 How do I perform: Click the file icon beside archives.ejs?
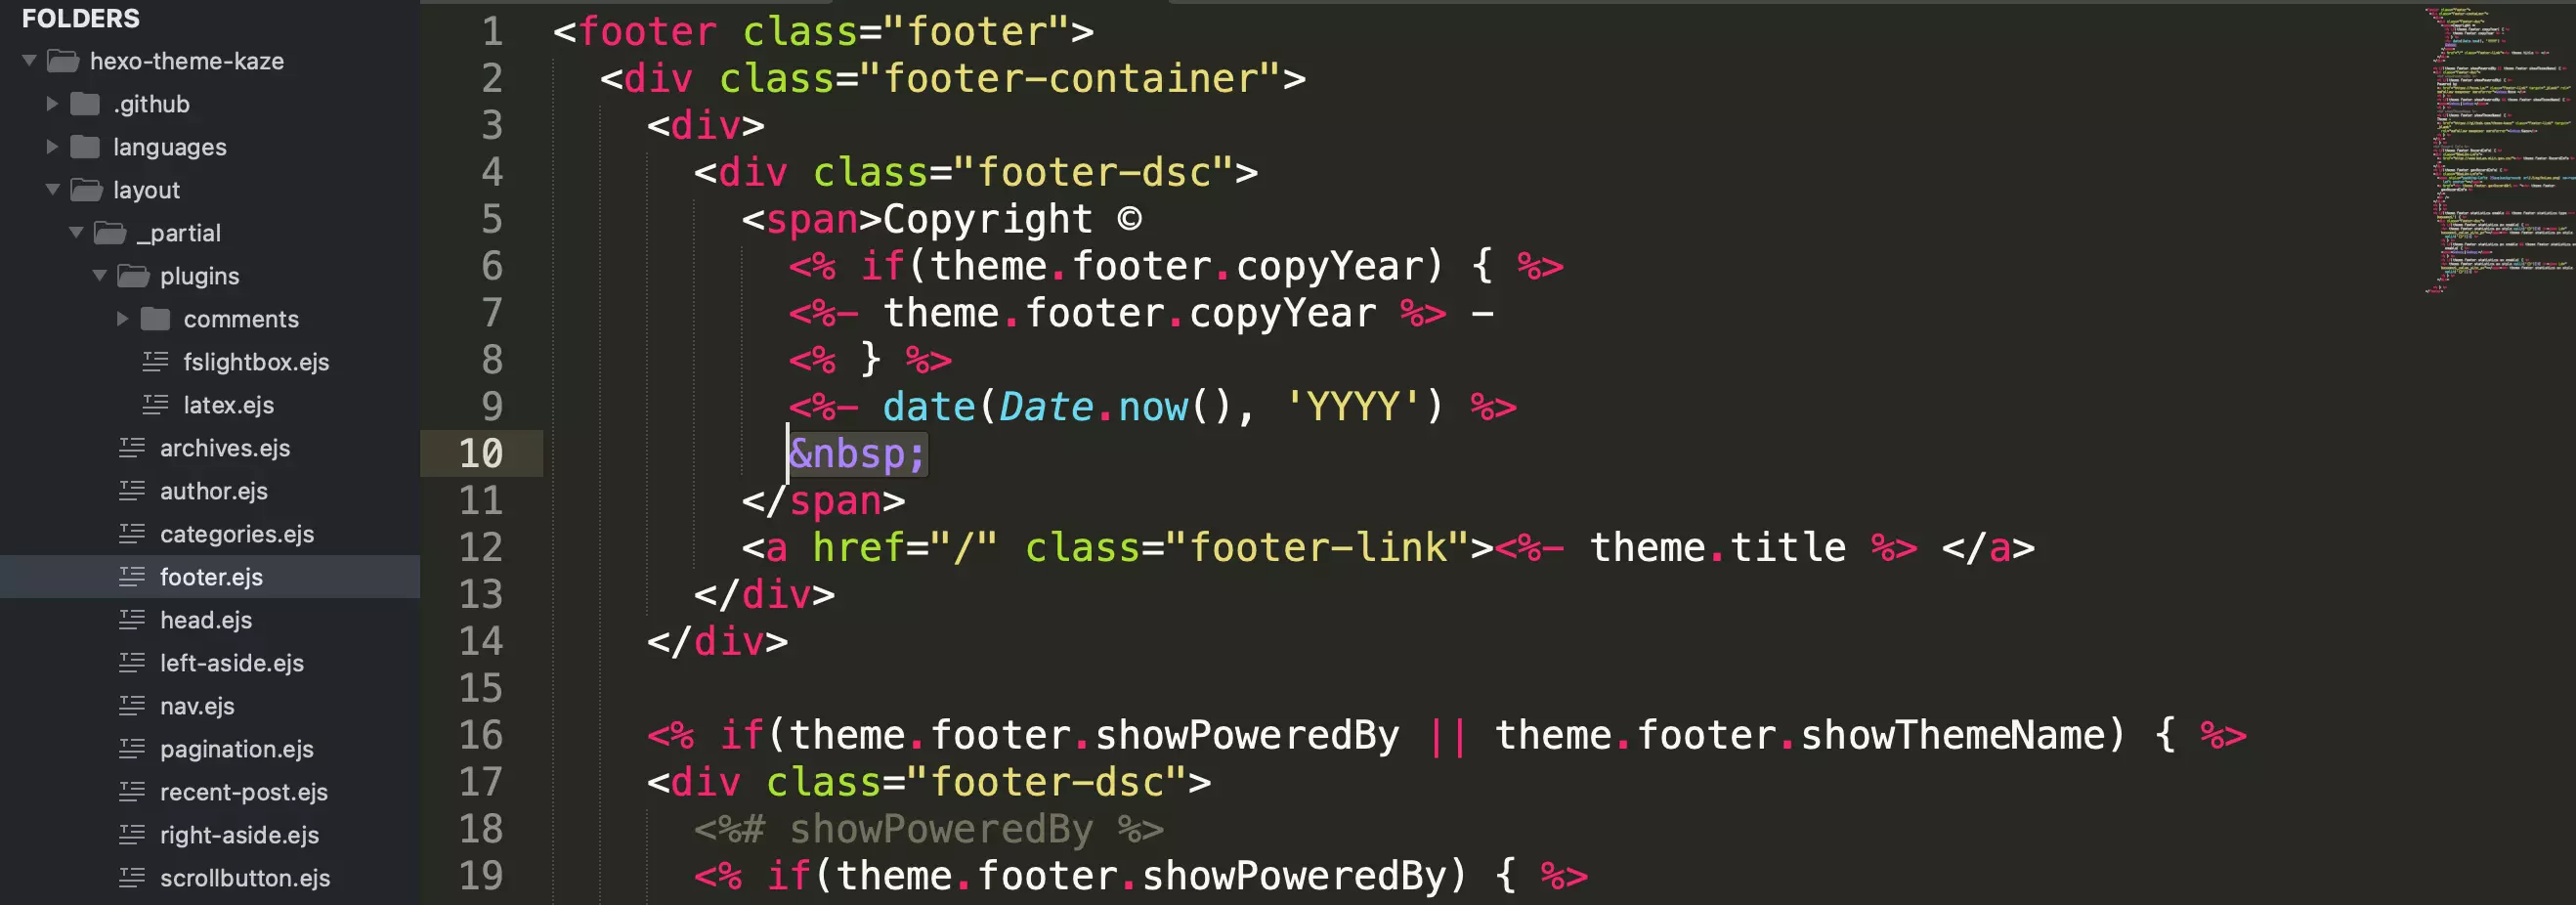coord(132,448)
